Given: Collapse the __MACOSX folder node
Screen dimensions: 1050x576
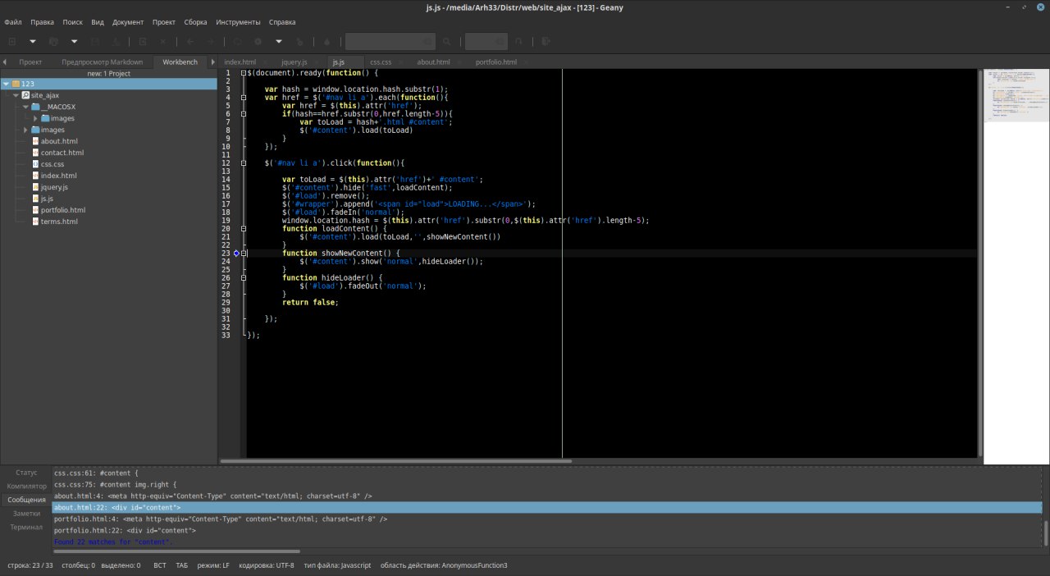Looking at the screenshot, I should pyautogui.click(x=25, y=107).
